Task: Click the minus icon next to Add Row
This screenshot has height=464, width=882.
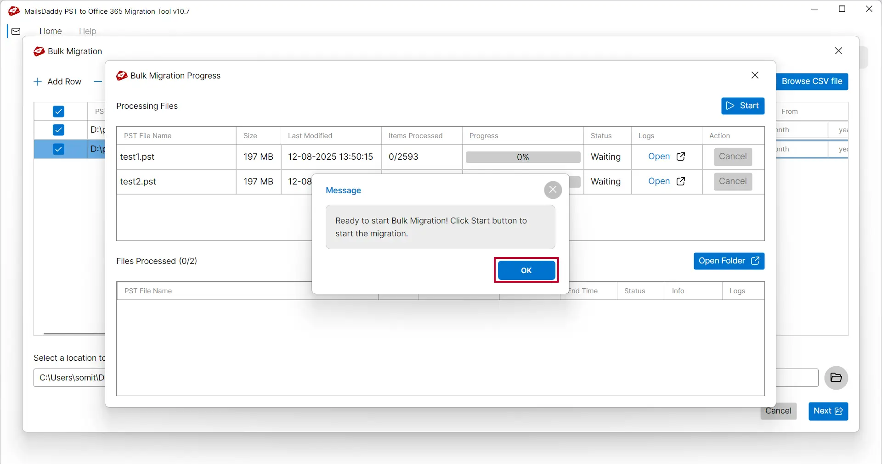Action: coord(97,82)
